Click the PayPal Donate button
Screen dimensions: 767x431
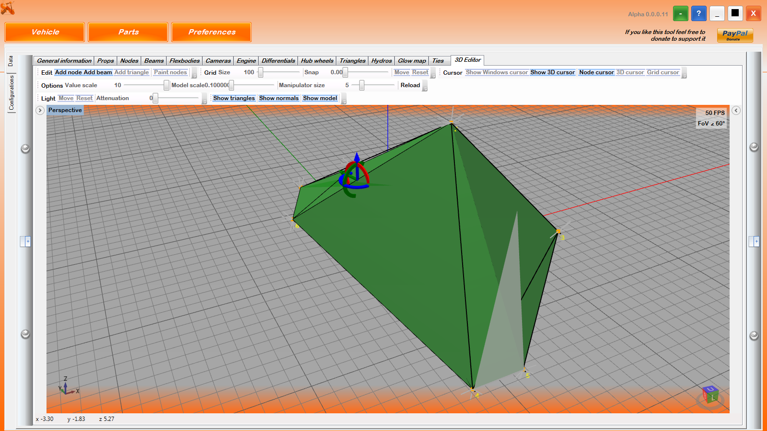(735, 35)
